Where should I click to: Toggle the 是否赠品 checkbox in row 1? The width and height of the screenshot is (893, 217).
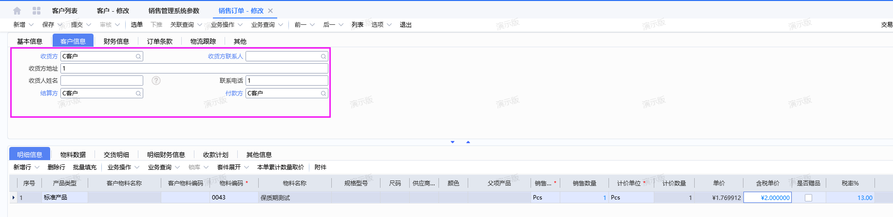coord(809,198)
